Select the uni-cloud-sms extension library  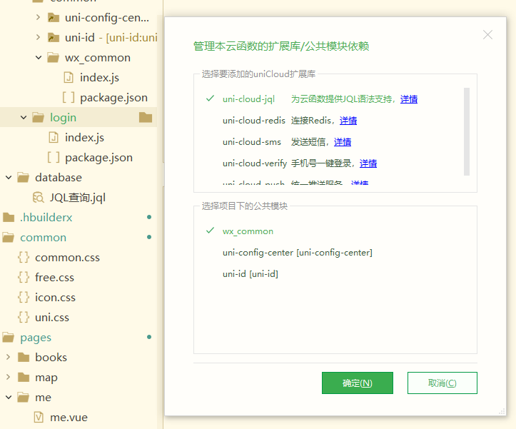[x=252, y=142]
